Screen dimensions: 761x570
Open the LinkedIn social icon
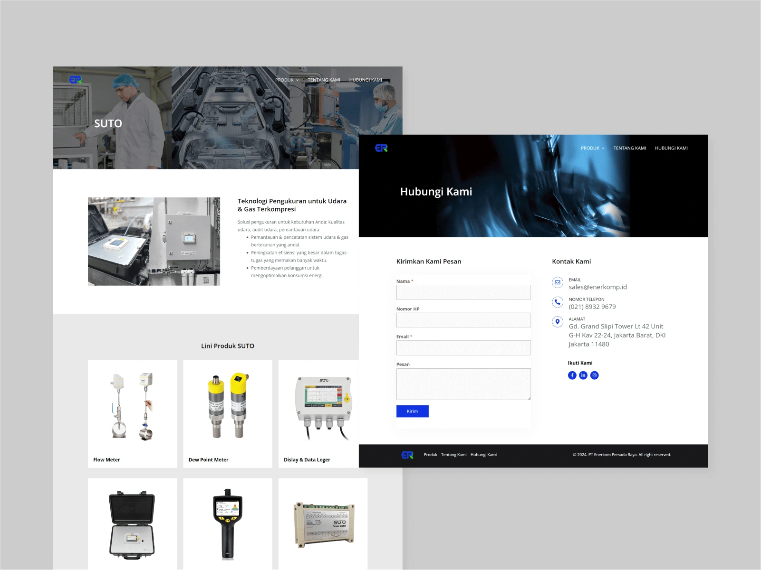tap(583, 375)
